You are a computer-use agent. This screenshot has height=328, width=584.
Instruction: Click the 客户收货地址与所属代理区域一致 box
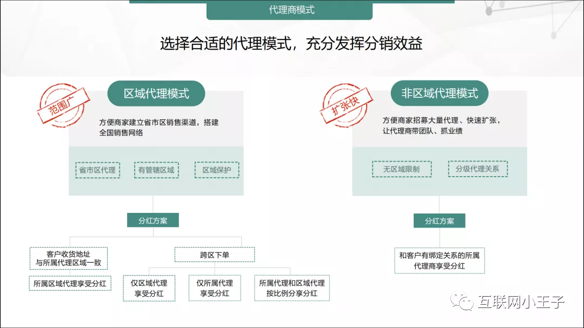coord(69,258)
